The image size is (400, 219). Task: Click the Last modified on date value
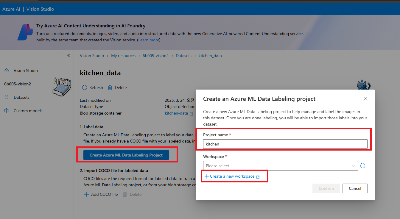coord(180,100)
